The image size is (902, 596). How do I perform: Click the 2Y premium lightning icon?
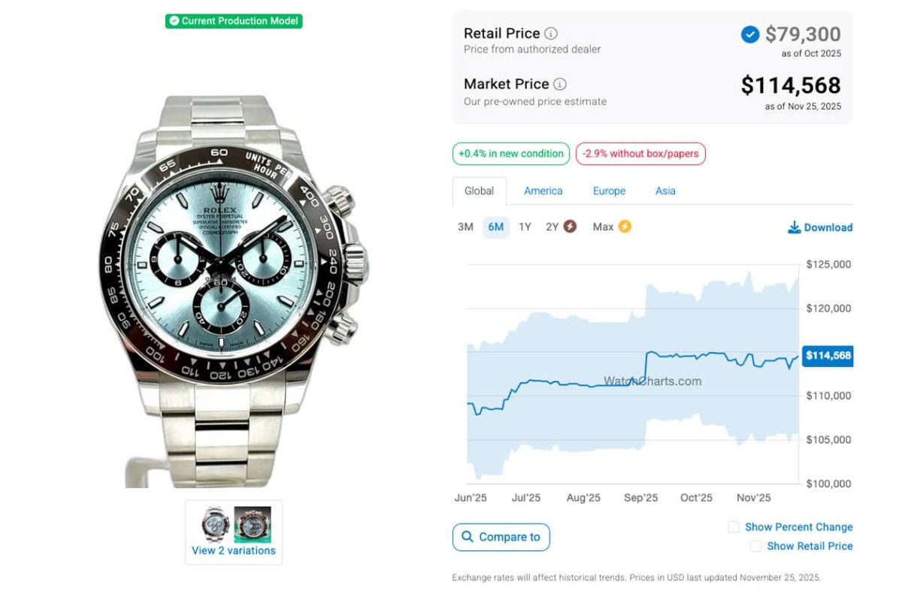click(570, 227)
